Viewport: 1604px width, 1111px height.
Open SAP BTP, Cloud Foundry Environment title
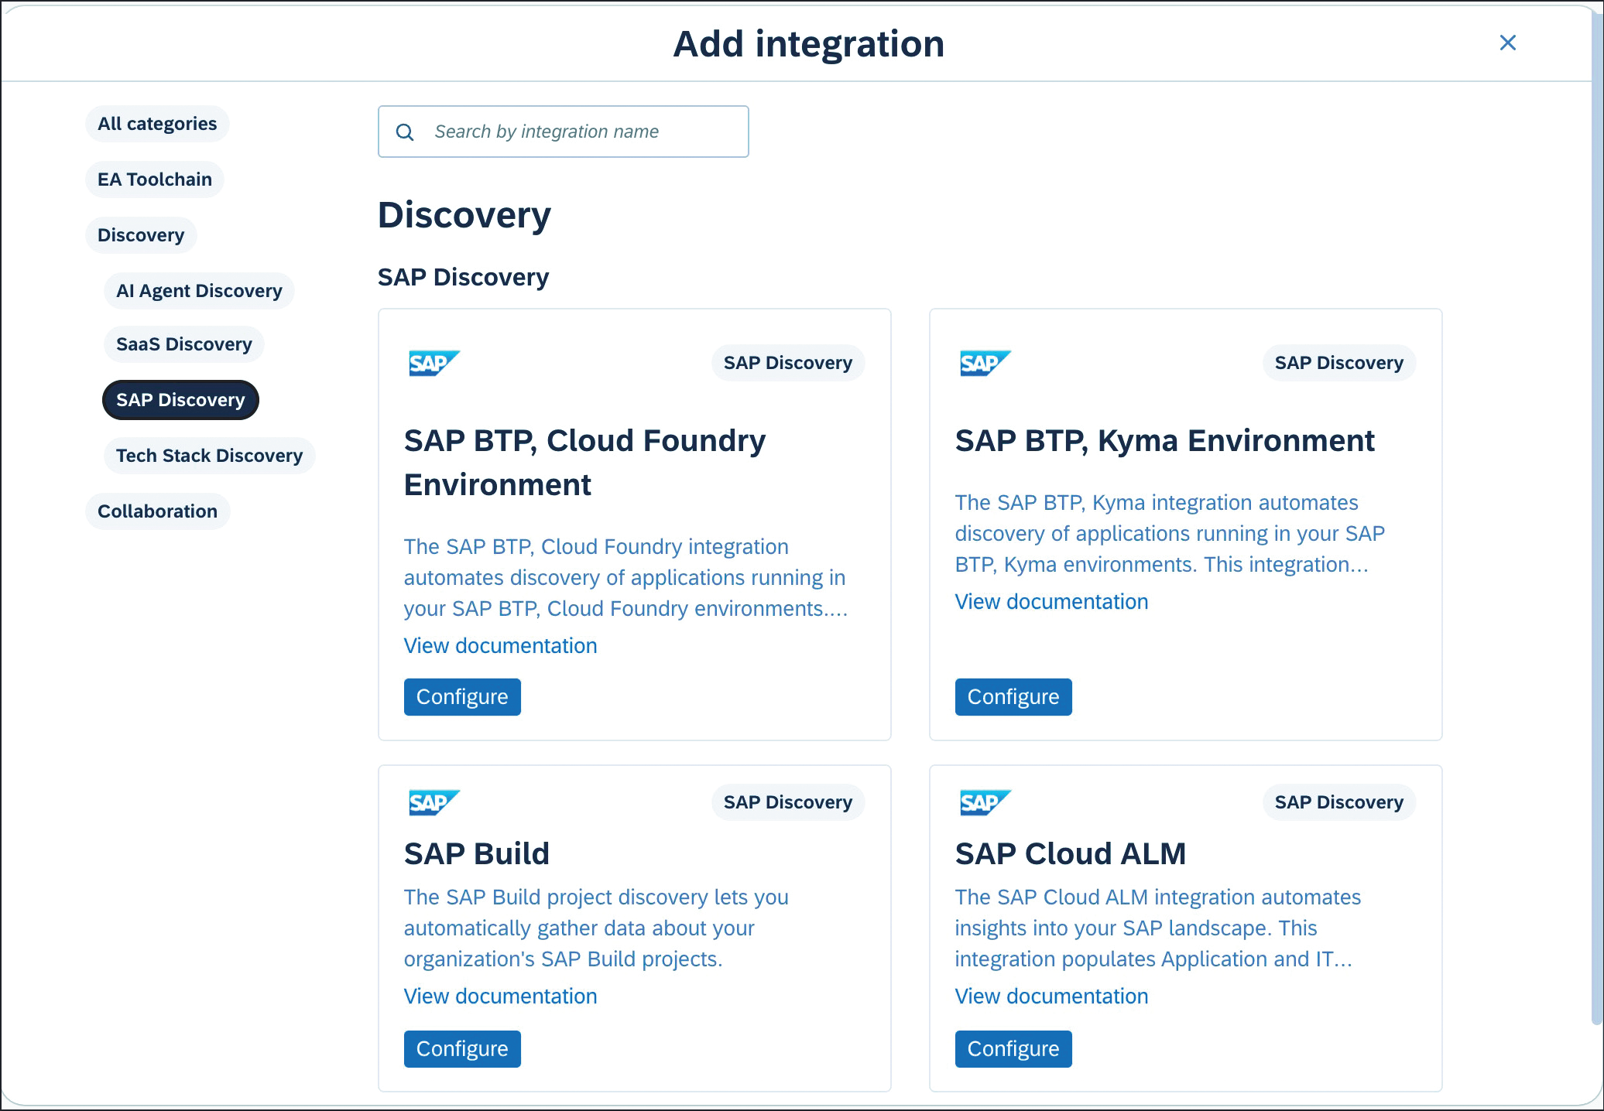pos(585,463)
